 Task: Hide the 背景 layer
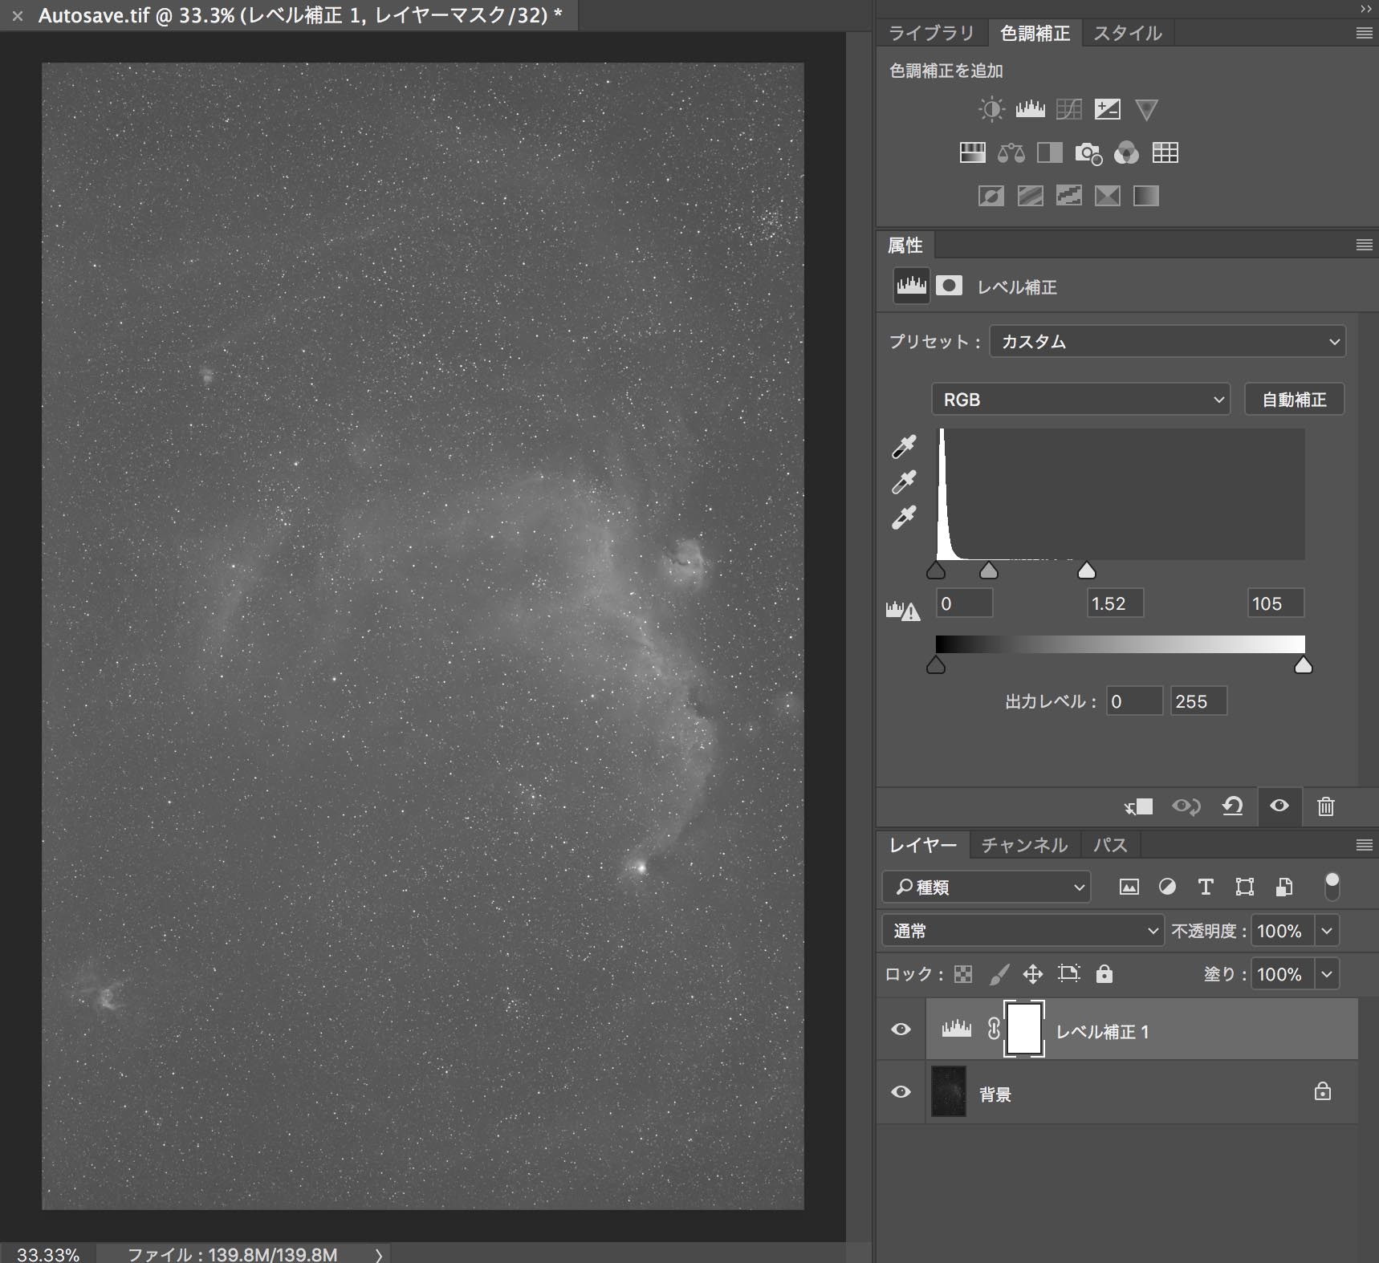coord(901,1092)
